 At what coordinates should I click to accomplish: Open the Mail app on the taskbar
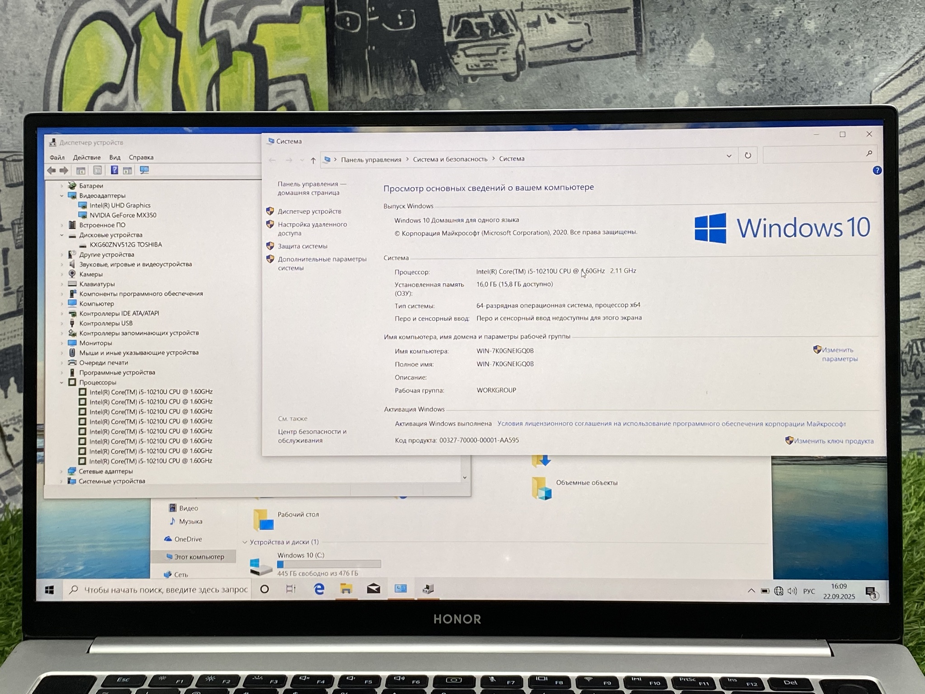coord(373,589)
